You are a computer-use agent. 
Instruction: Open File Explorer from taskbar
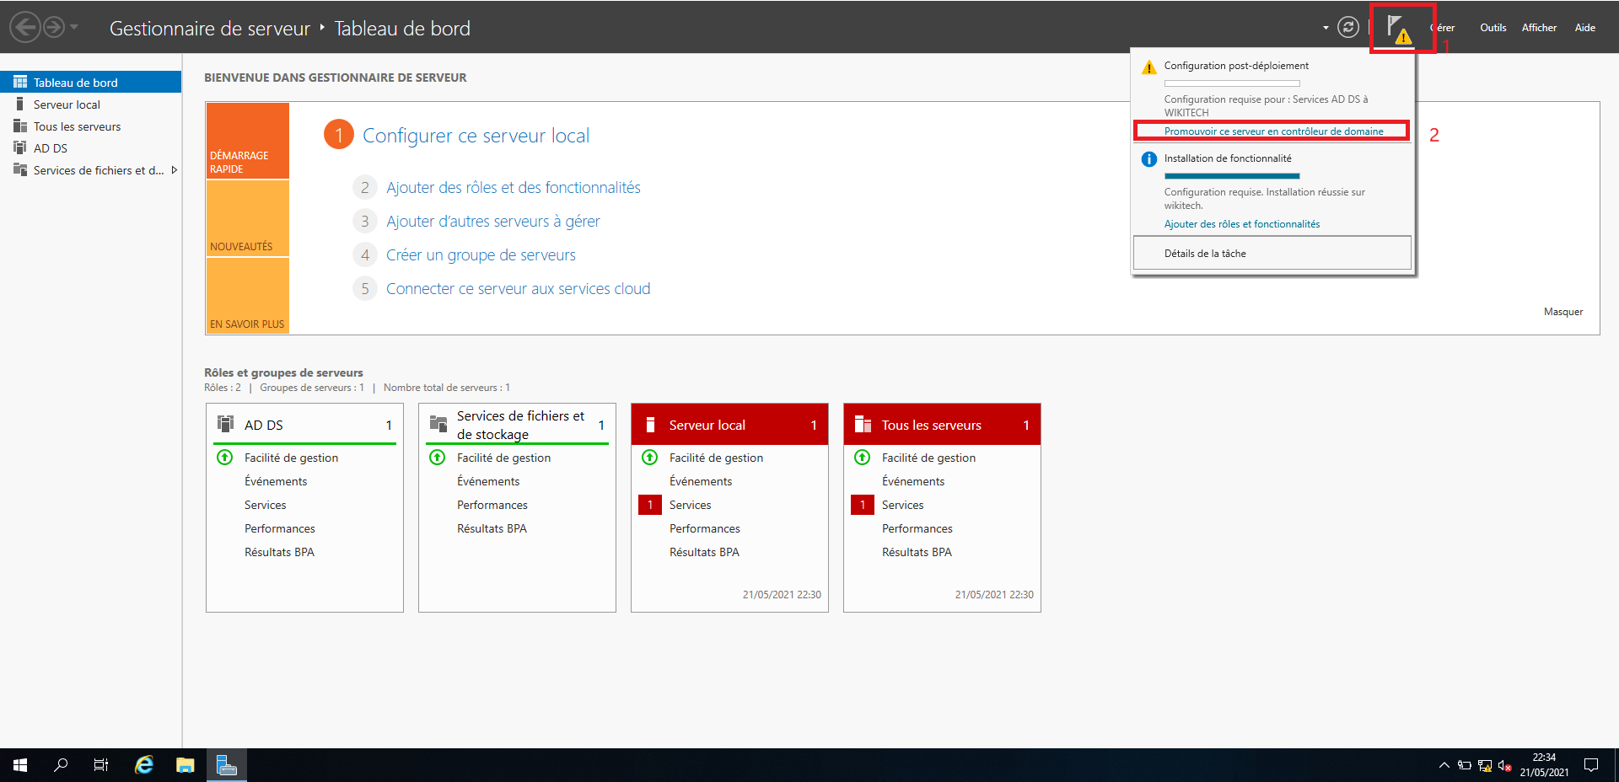[x=185, y=765]
